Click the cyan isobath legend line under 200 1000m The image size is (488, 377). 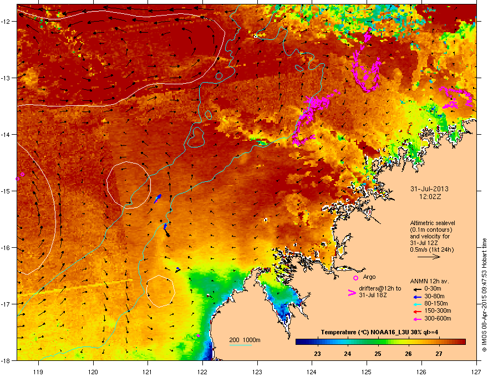pos(240,345)
